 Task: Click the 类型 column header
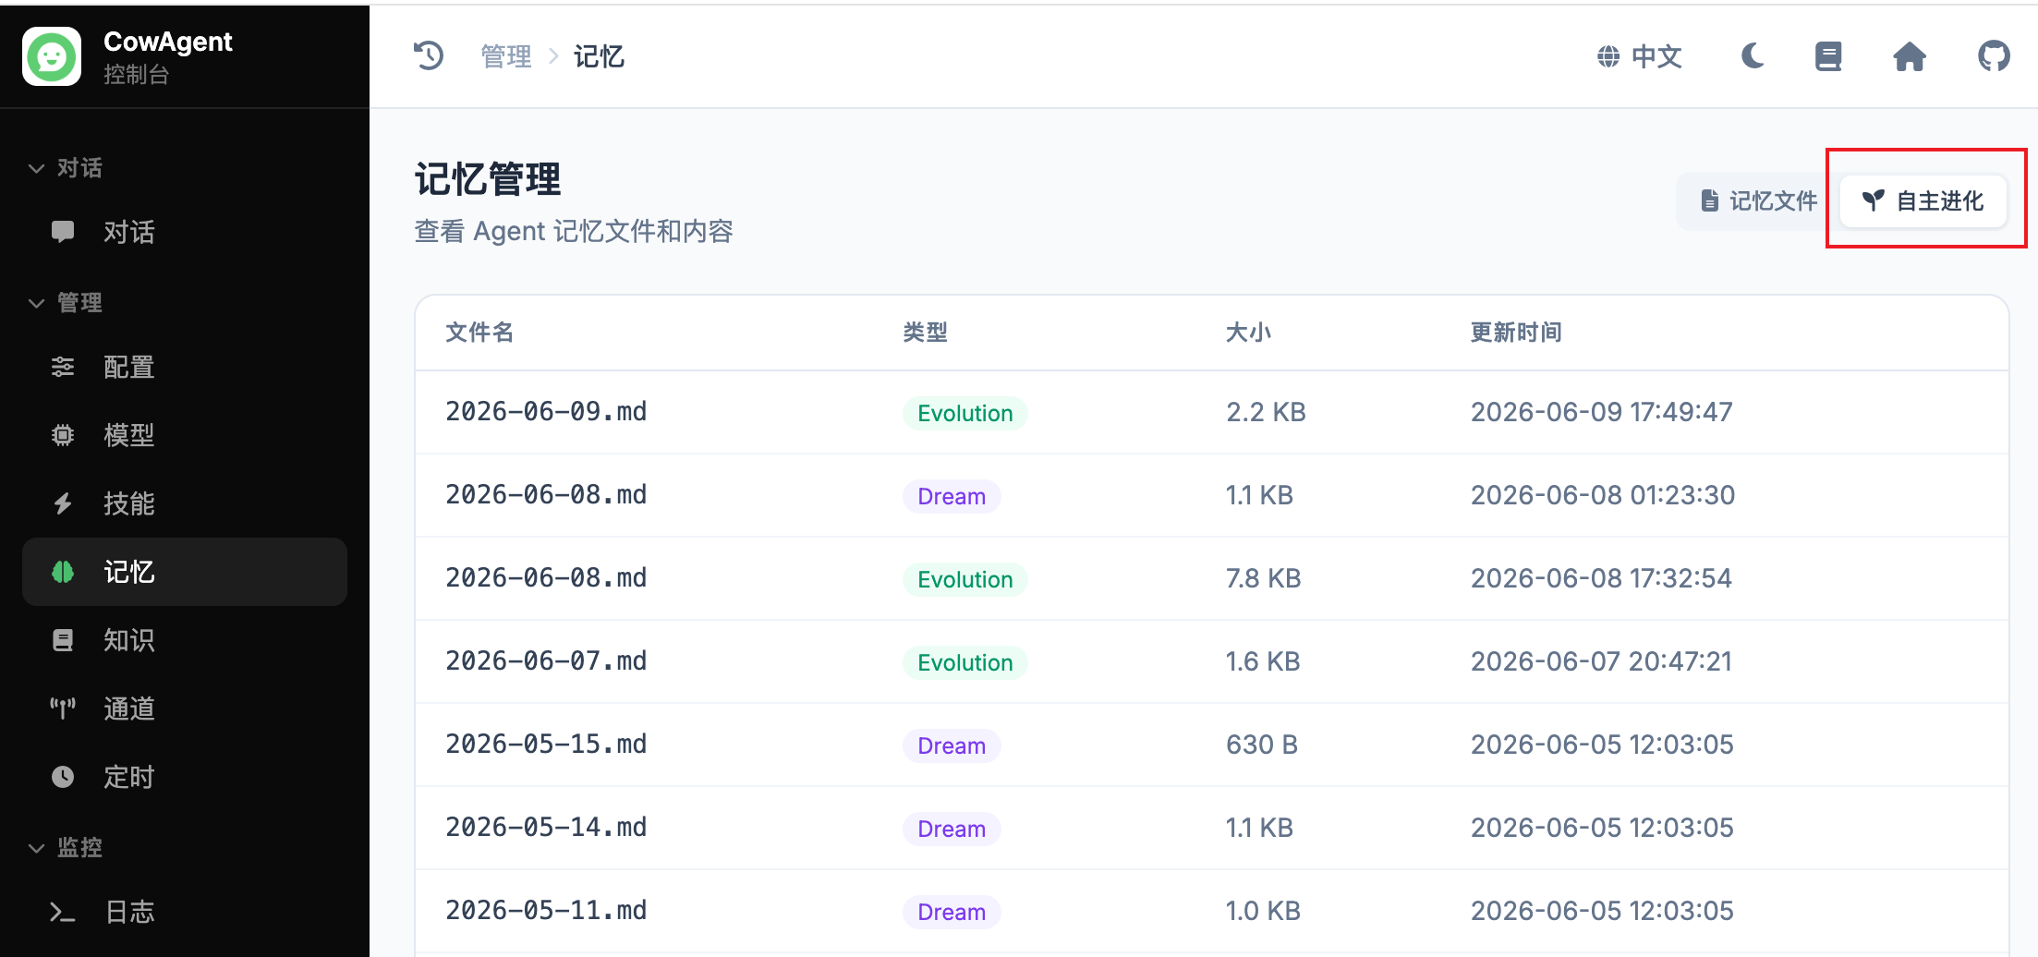926,333
